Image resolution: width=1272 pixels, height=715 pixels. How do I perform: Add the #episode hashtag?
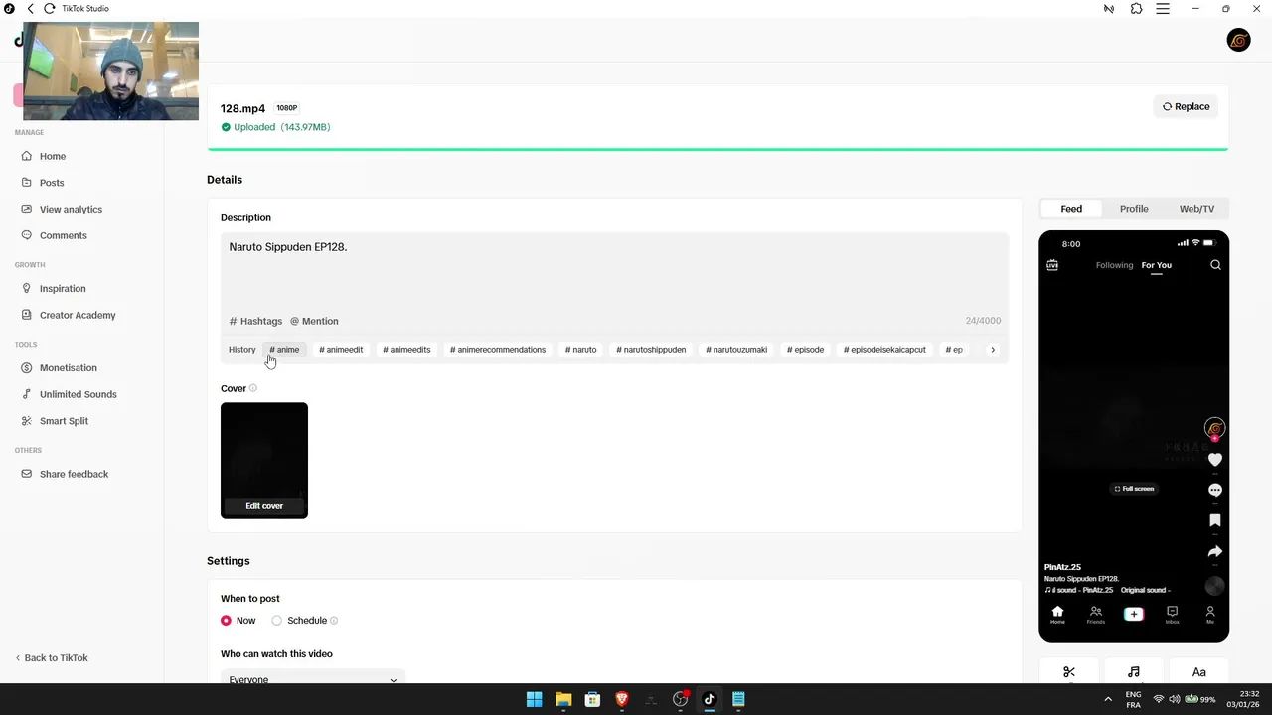click(x=806, y=350)
